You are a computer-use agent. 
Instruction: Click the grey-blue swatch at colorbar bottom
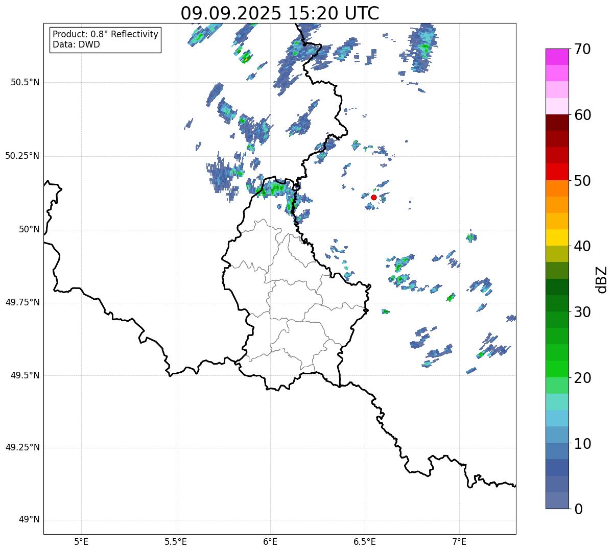point(557,500)
